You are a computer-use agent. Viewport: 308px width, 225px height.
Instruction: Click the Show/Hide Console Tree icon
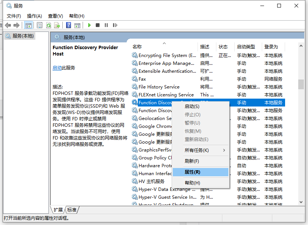[28, 25]
